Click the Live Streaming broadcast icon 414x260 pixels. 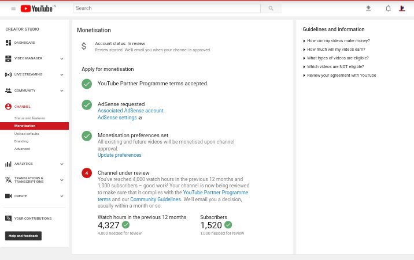tap(9, 74)
